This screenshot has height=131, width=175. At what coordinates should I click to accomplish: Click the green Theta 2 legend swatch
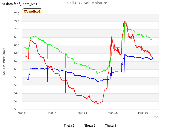pyautogui.click(x=80, y=126)
